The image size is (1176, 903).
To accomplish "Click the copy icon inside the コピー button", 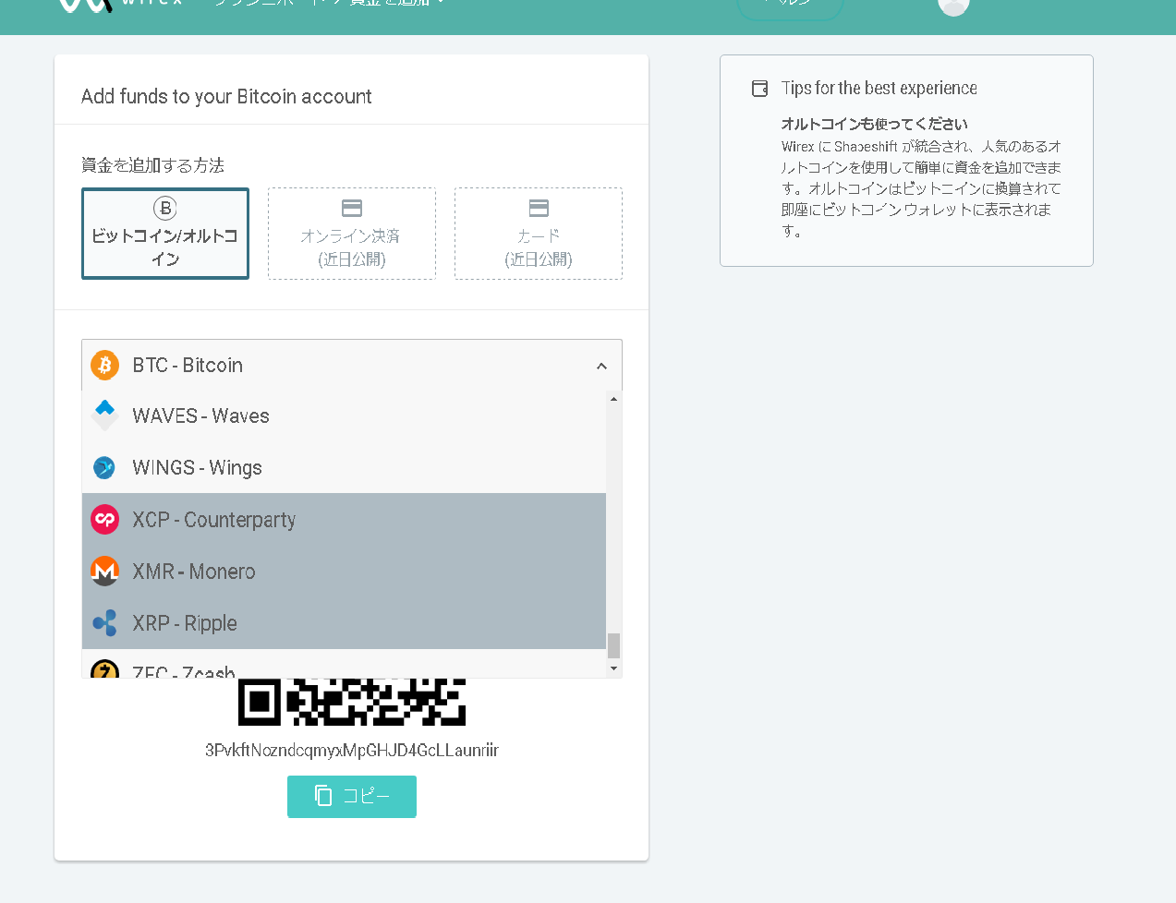I will point(323,796).
